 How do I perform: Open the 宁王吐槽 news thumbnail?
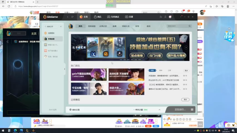pyautogui.click(x=89, y=89)
